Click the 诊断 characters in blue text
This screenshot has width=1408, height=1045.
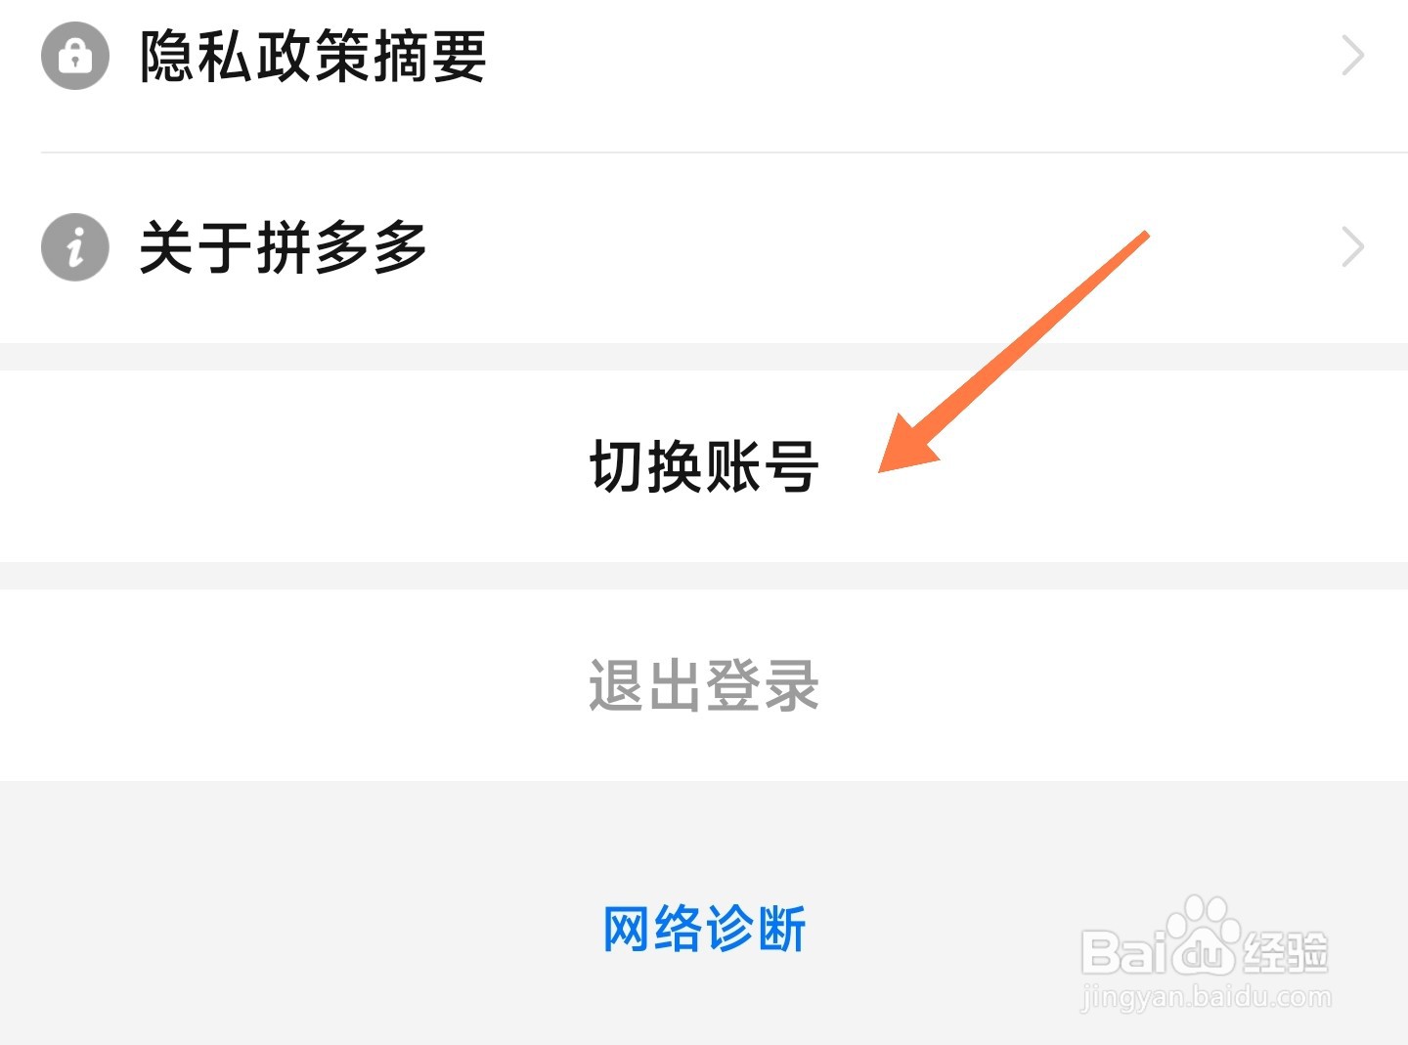click(x=757, y=929)
